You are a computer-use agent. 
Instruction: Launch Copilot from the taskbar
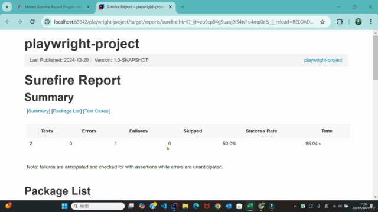coord(142,206)
